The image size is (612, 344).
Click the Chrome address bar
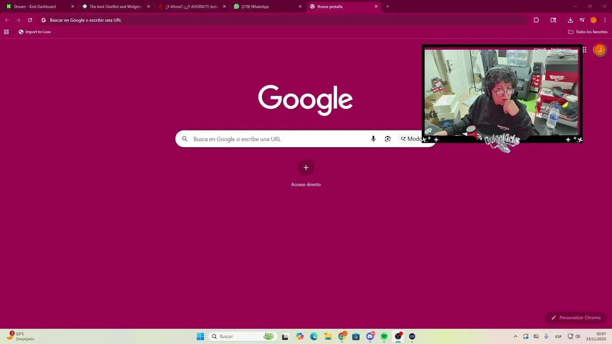pos(283,20)
